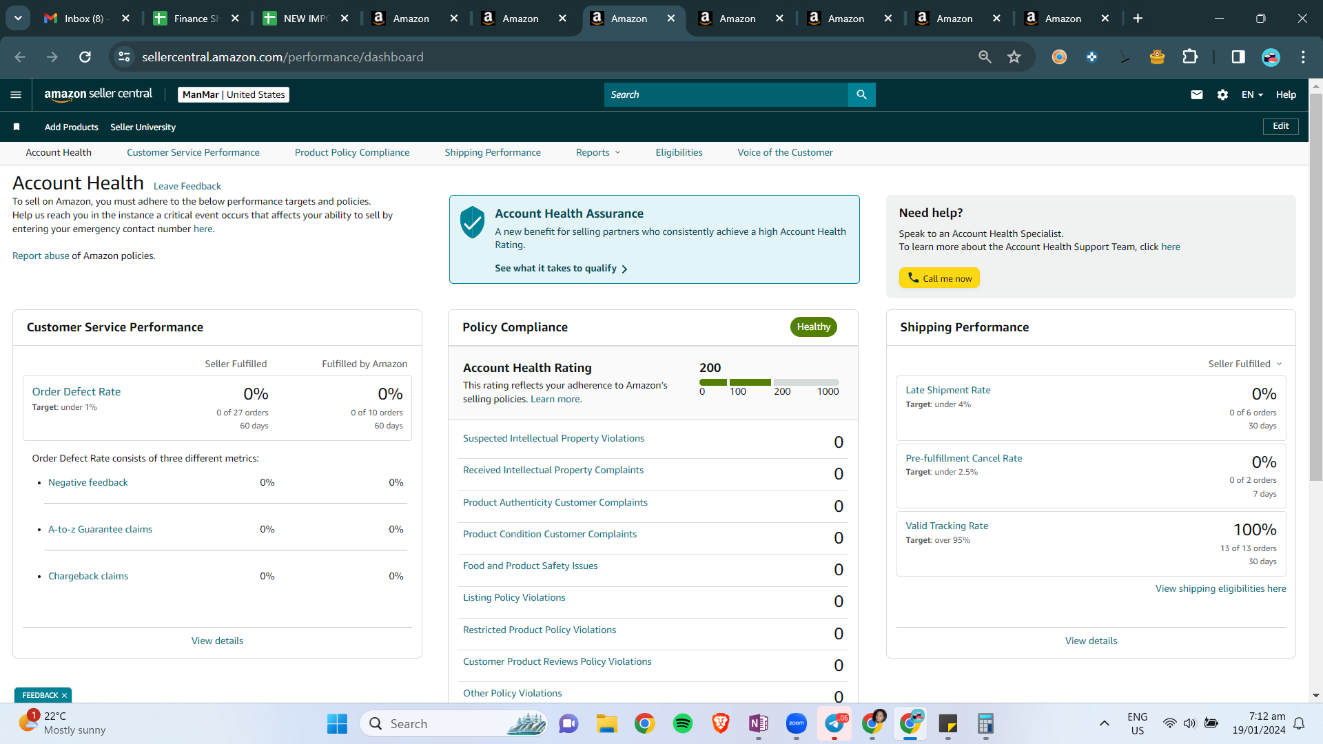Open the Seller Central hamburger menu
Screen dimensions: 1323x744
16,94
